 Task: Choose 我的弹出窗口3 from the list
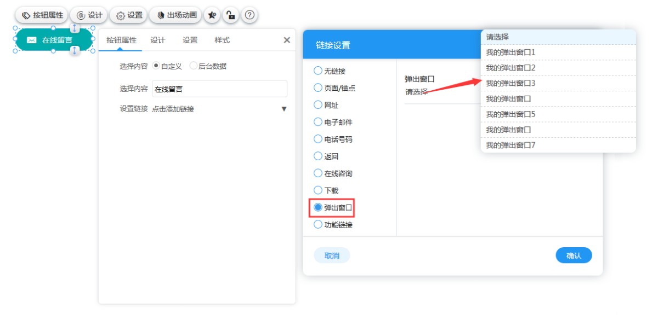(x=510, y=83)
